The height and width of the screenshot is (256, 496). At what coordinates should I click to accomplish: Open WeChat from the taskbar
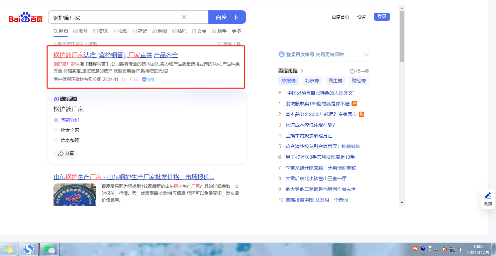(x=49, y=249)
